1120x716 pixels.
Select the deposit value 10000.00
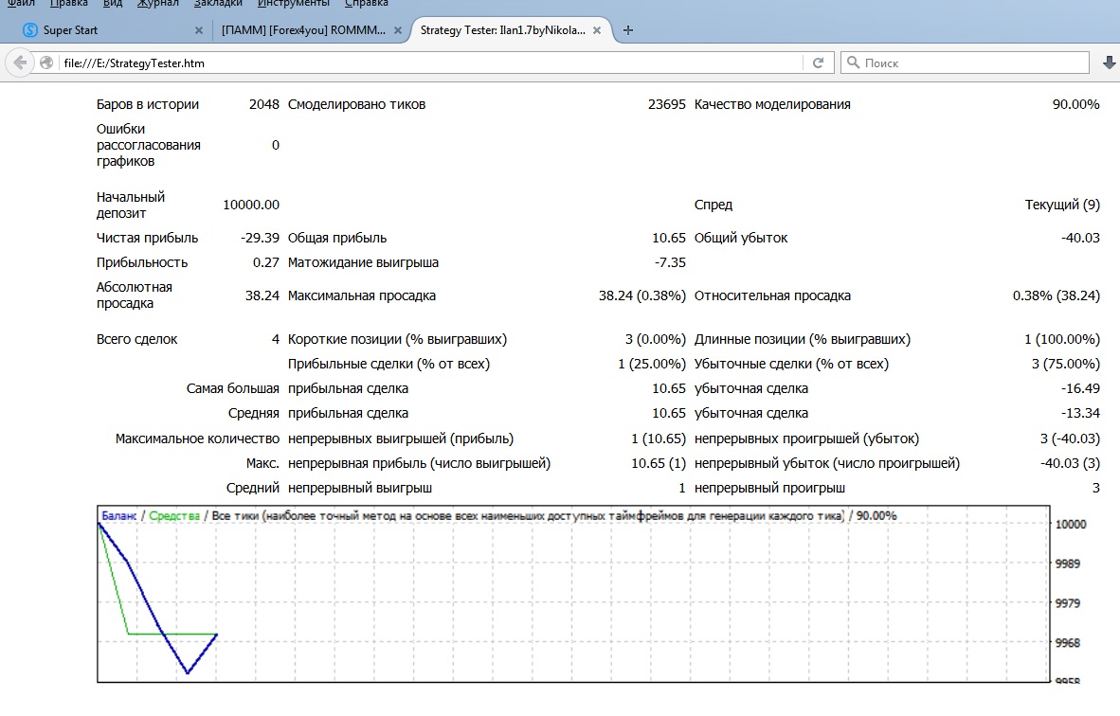[251, 205]
